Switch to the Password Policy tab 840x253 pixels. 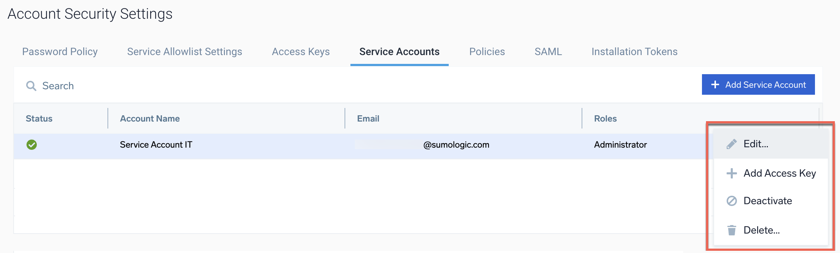coord(60,52)
